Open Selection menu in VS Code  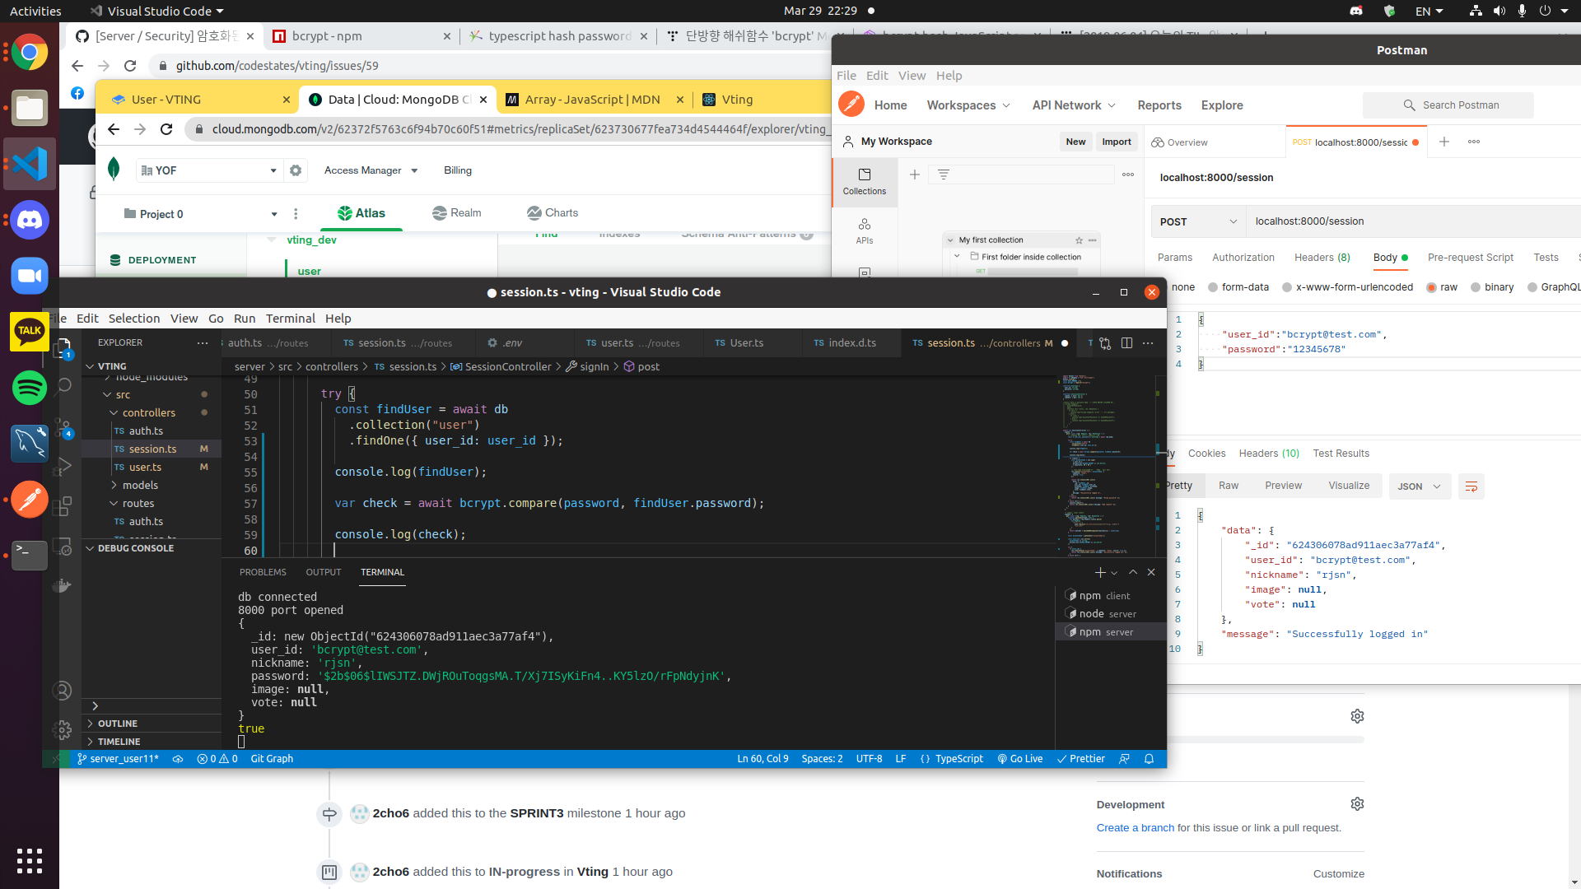click(134, 319)
